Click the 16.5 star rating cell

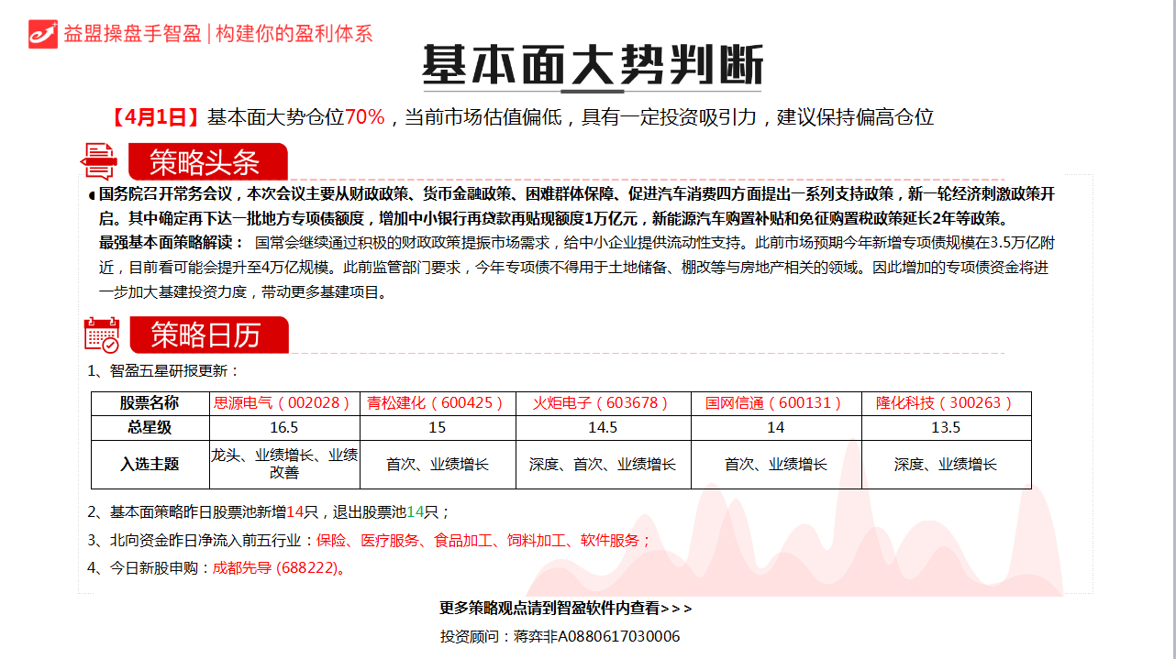click(x=283, y=428)
